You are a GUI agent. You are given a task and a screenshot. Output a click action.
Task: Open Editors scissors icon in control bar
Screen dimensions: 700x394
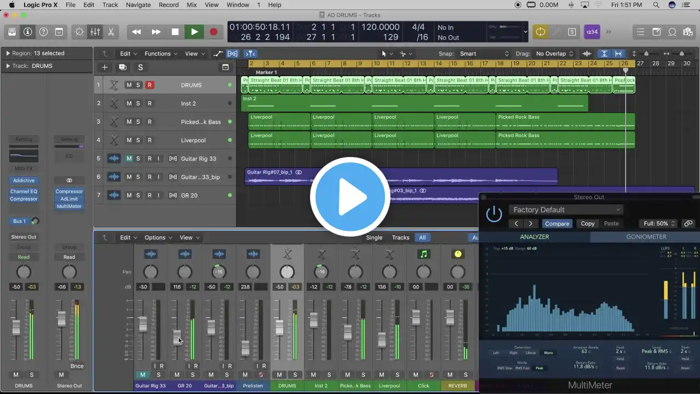110,32
